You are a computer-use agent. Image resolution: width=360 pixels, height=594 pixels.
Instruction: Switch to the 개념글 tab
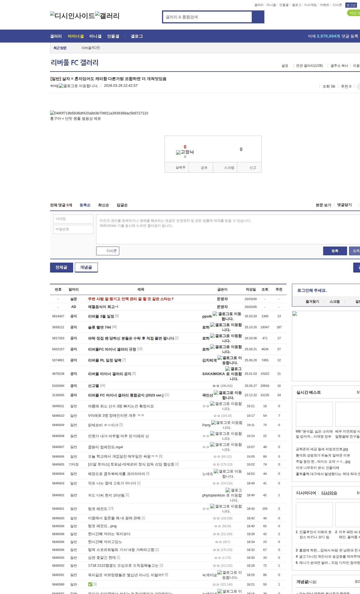(86, 267)
